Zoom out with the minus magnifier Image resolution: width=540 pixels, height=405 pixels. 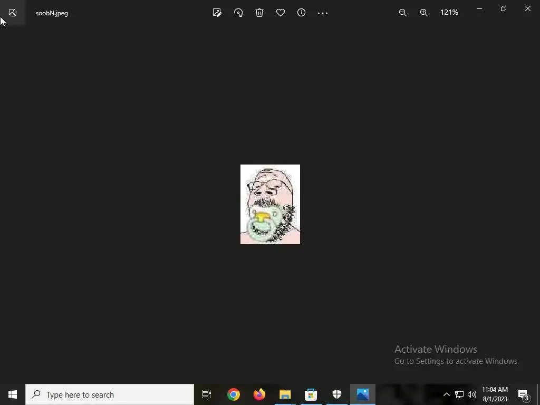(402, 13)
